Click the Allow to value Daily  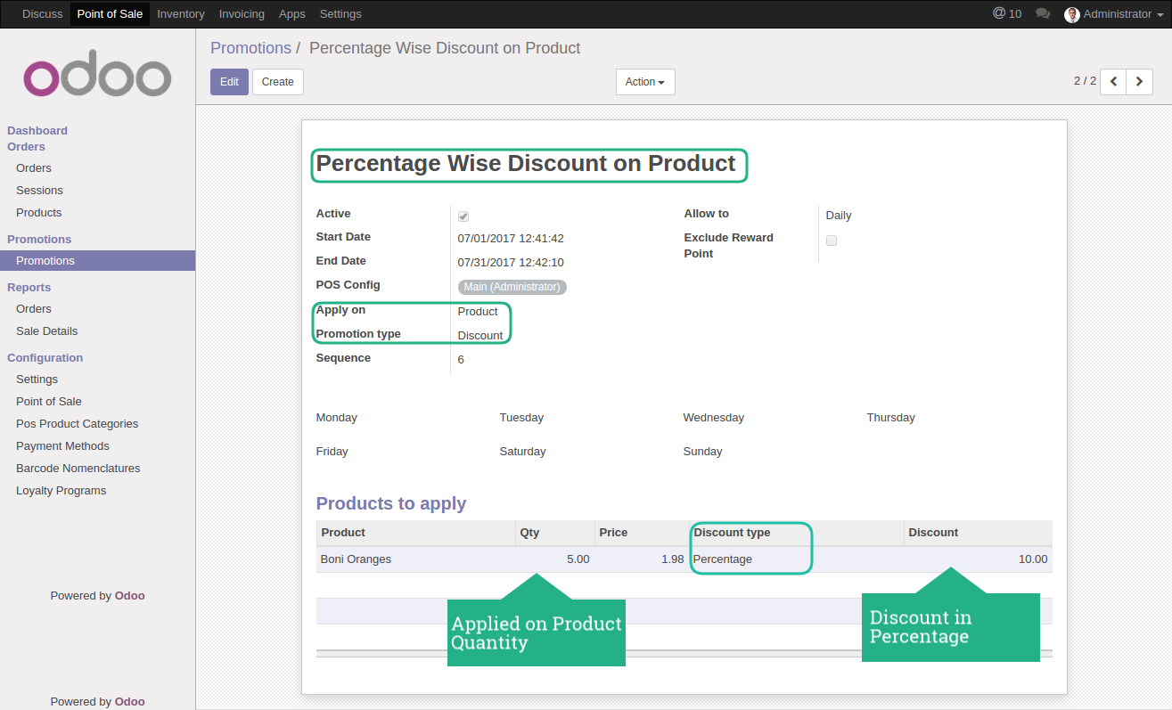tap(839, 216)
